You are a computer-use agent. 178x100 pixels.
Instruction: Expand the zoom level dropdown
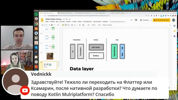point(60,25)
